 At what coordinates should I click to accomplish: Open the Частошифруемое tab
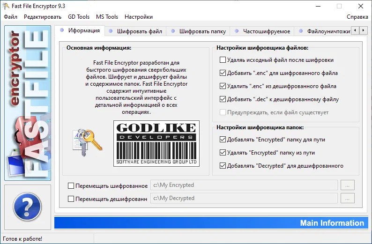pyautogui.click(x=262, y=31)
